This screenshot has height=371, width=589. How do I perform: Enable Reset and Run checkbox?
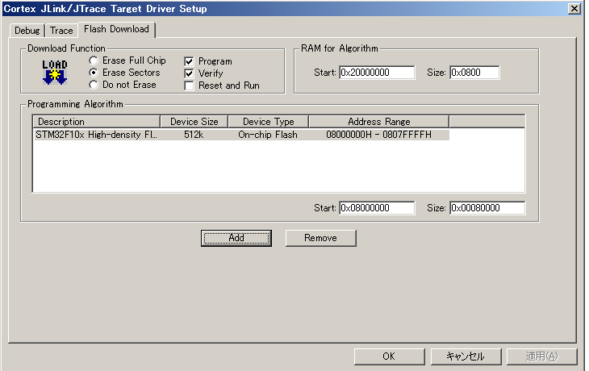tap(189, 85)
